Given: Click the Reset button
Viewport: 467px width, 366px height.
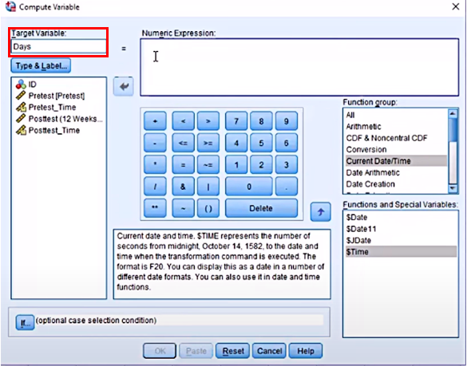Looking at the screenshot, I should [x=233, y=351].
